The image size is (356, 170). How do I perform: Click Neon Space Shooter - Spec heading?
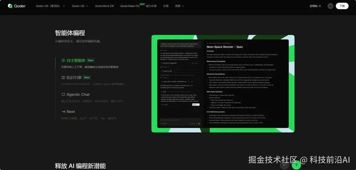[x=225, y=47]
